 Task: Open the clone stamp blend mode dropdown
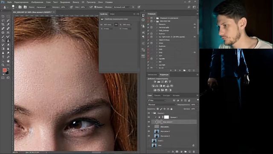pyautogui.click(x=44, y=7)
